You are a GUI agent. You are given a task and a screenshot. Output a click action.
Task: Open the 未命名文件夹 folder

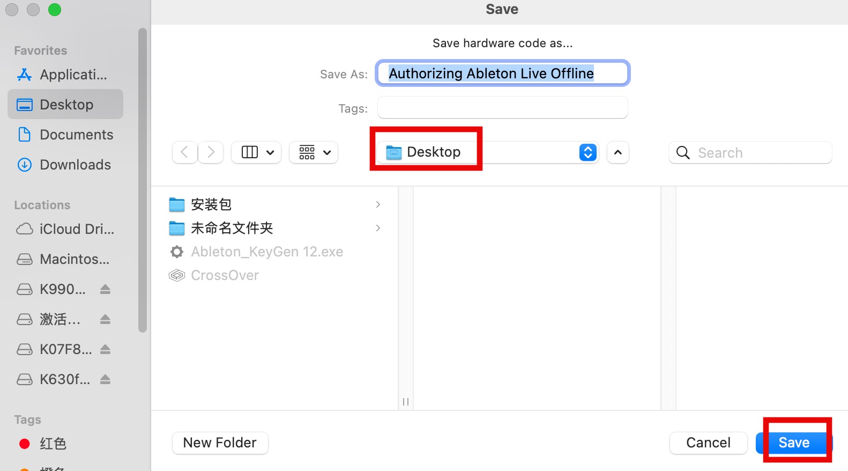tap(232, 228)
